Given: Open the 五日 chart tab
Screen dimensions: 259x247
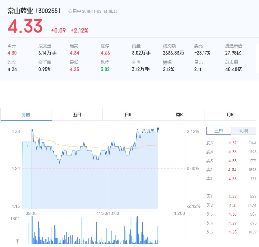Looking at the screenshot, I should point(77,114).
